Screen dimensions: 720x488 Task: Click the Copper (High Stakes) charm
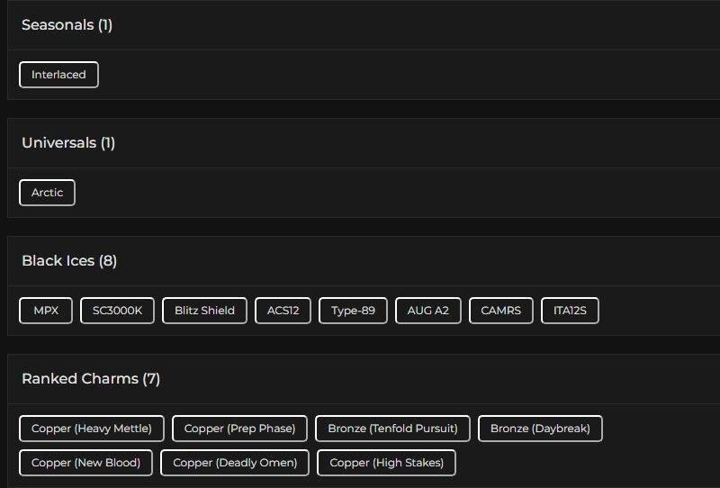[386, 463]
